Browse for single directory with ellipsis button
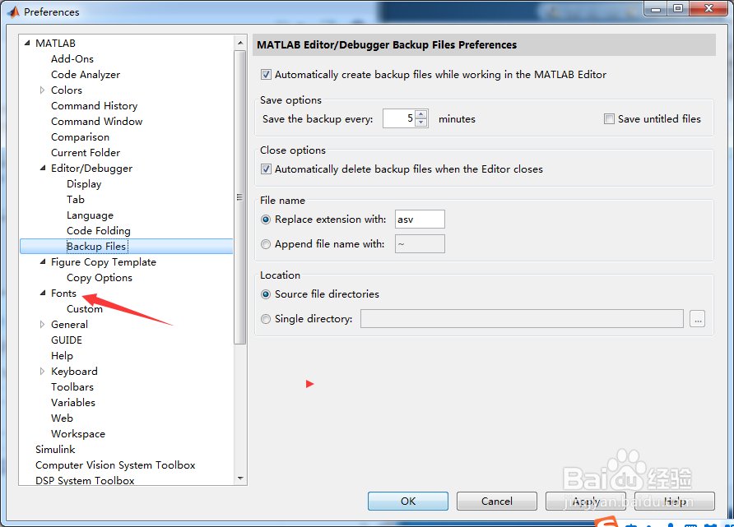The height and width of the screenshot is (527, 734). click(x=698, y=319)
